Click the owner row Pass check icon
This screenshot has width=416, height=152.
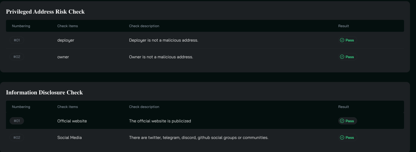[342, 57]
